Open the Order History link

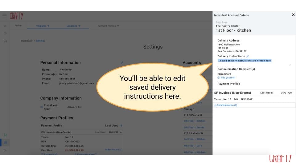113,150
